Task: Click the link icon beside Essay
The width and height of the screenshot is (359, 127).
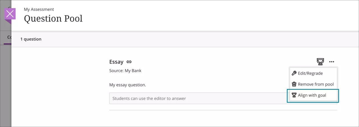Action: (x=129, y=62)
